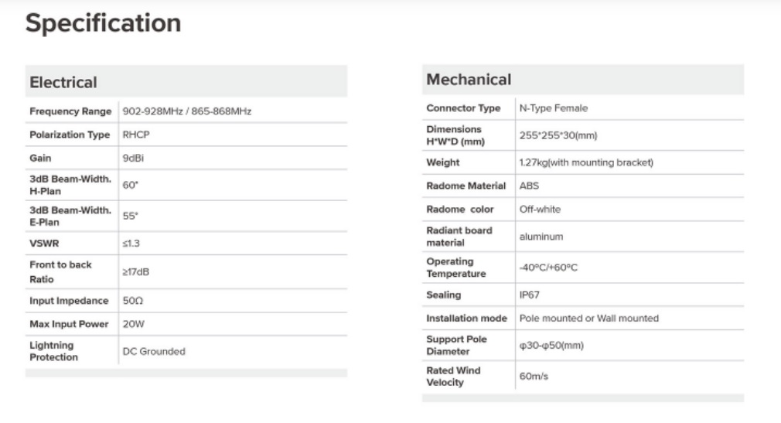Select the 60m/s rated wind velocity value
The image size is (781, 423).
(534, 376)
